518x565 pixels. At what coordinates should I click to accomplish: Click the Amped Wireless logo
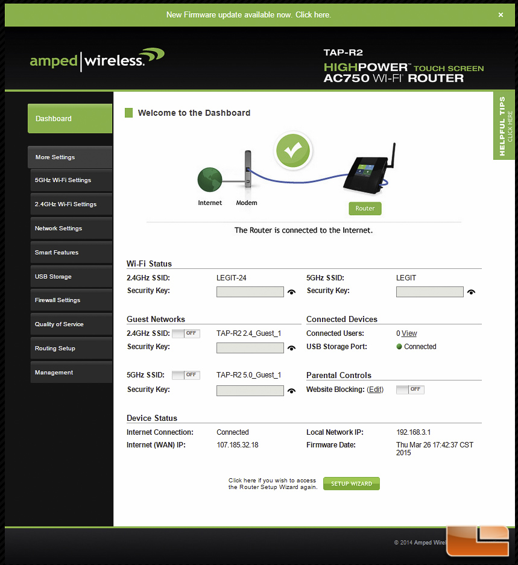97,60
